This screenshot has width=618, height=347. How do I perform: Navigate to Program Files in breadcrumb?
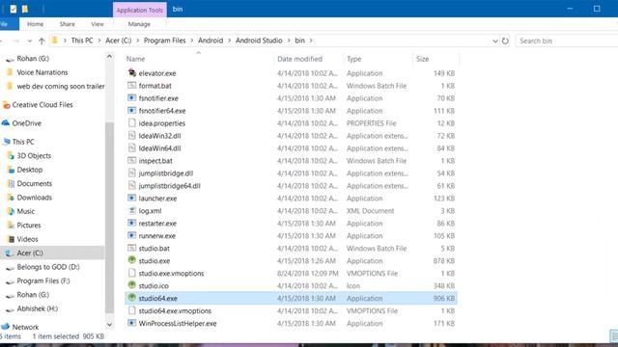coord(164,40)
